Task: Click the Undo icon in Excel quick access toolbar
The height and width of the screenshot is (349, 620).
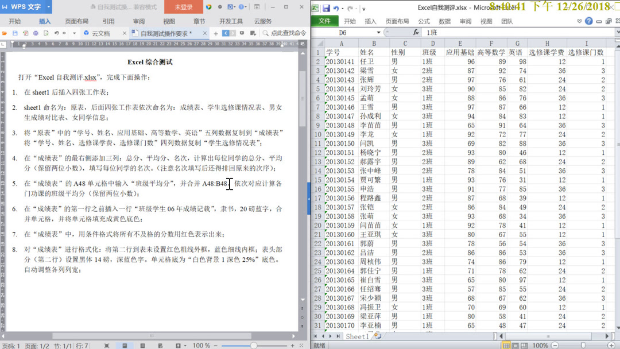Action: click(x=336, y=9)
